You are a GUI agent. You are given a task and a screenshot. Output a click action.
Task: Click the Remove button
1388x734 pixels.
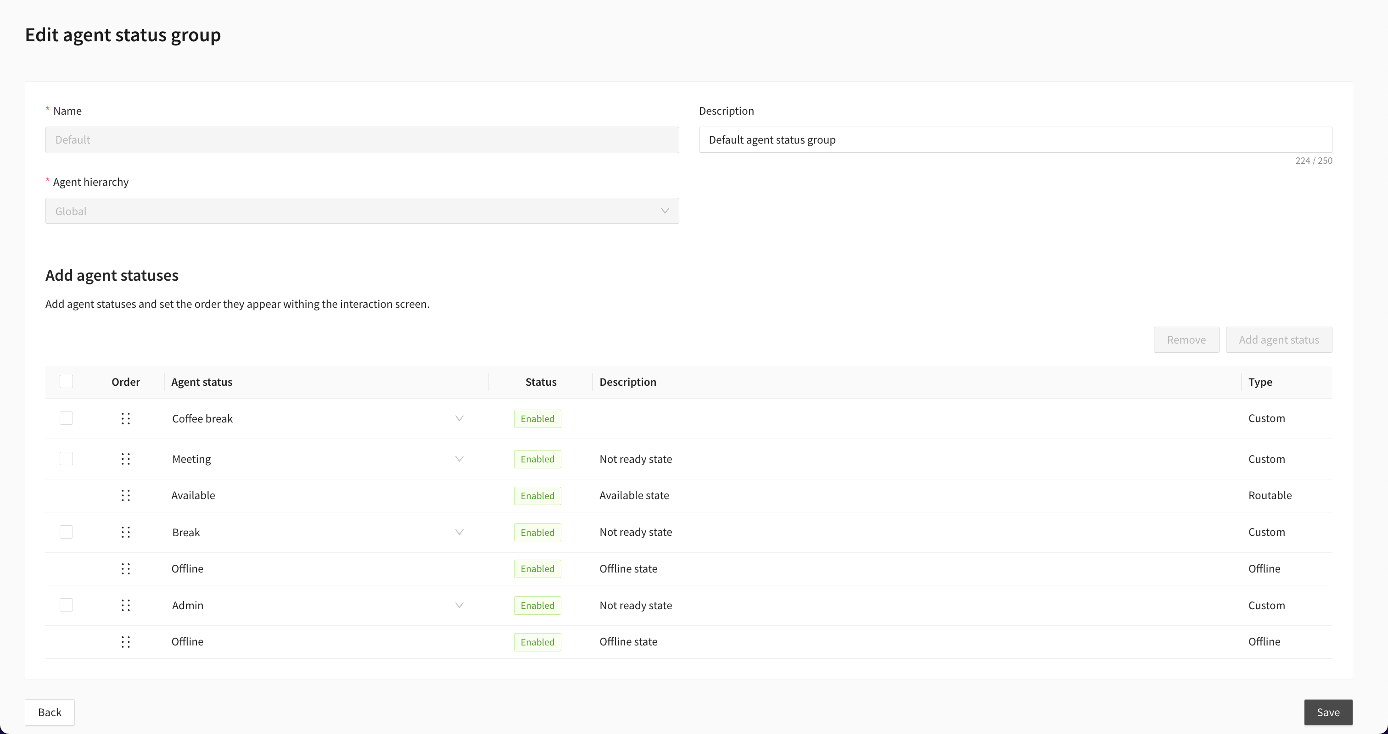click(1187, 340)
